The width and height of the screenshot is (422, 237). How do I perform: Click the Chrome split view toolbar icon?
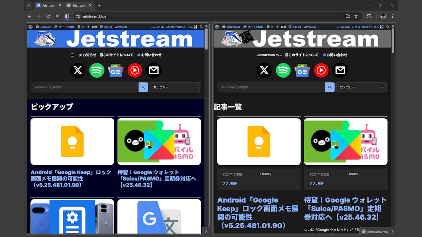(x=67, y=16)
